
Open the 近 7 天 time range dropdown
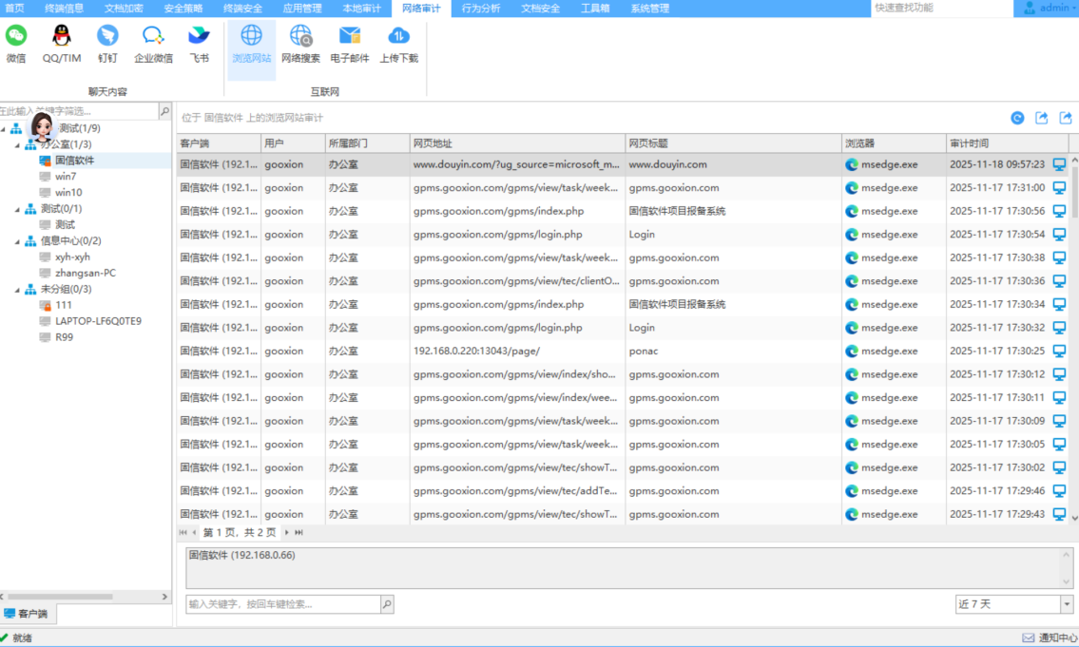coord(1067,604)
